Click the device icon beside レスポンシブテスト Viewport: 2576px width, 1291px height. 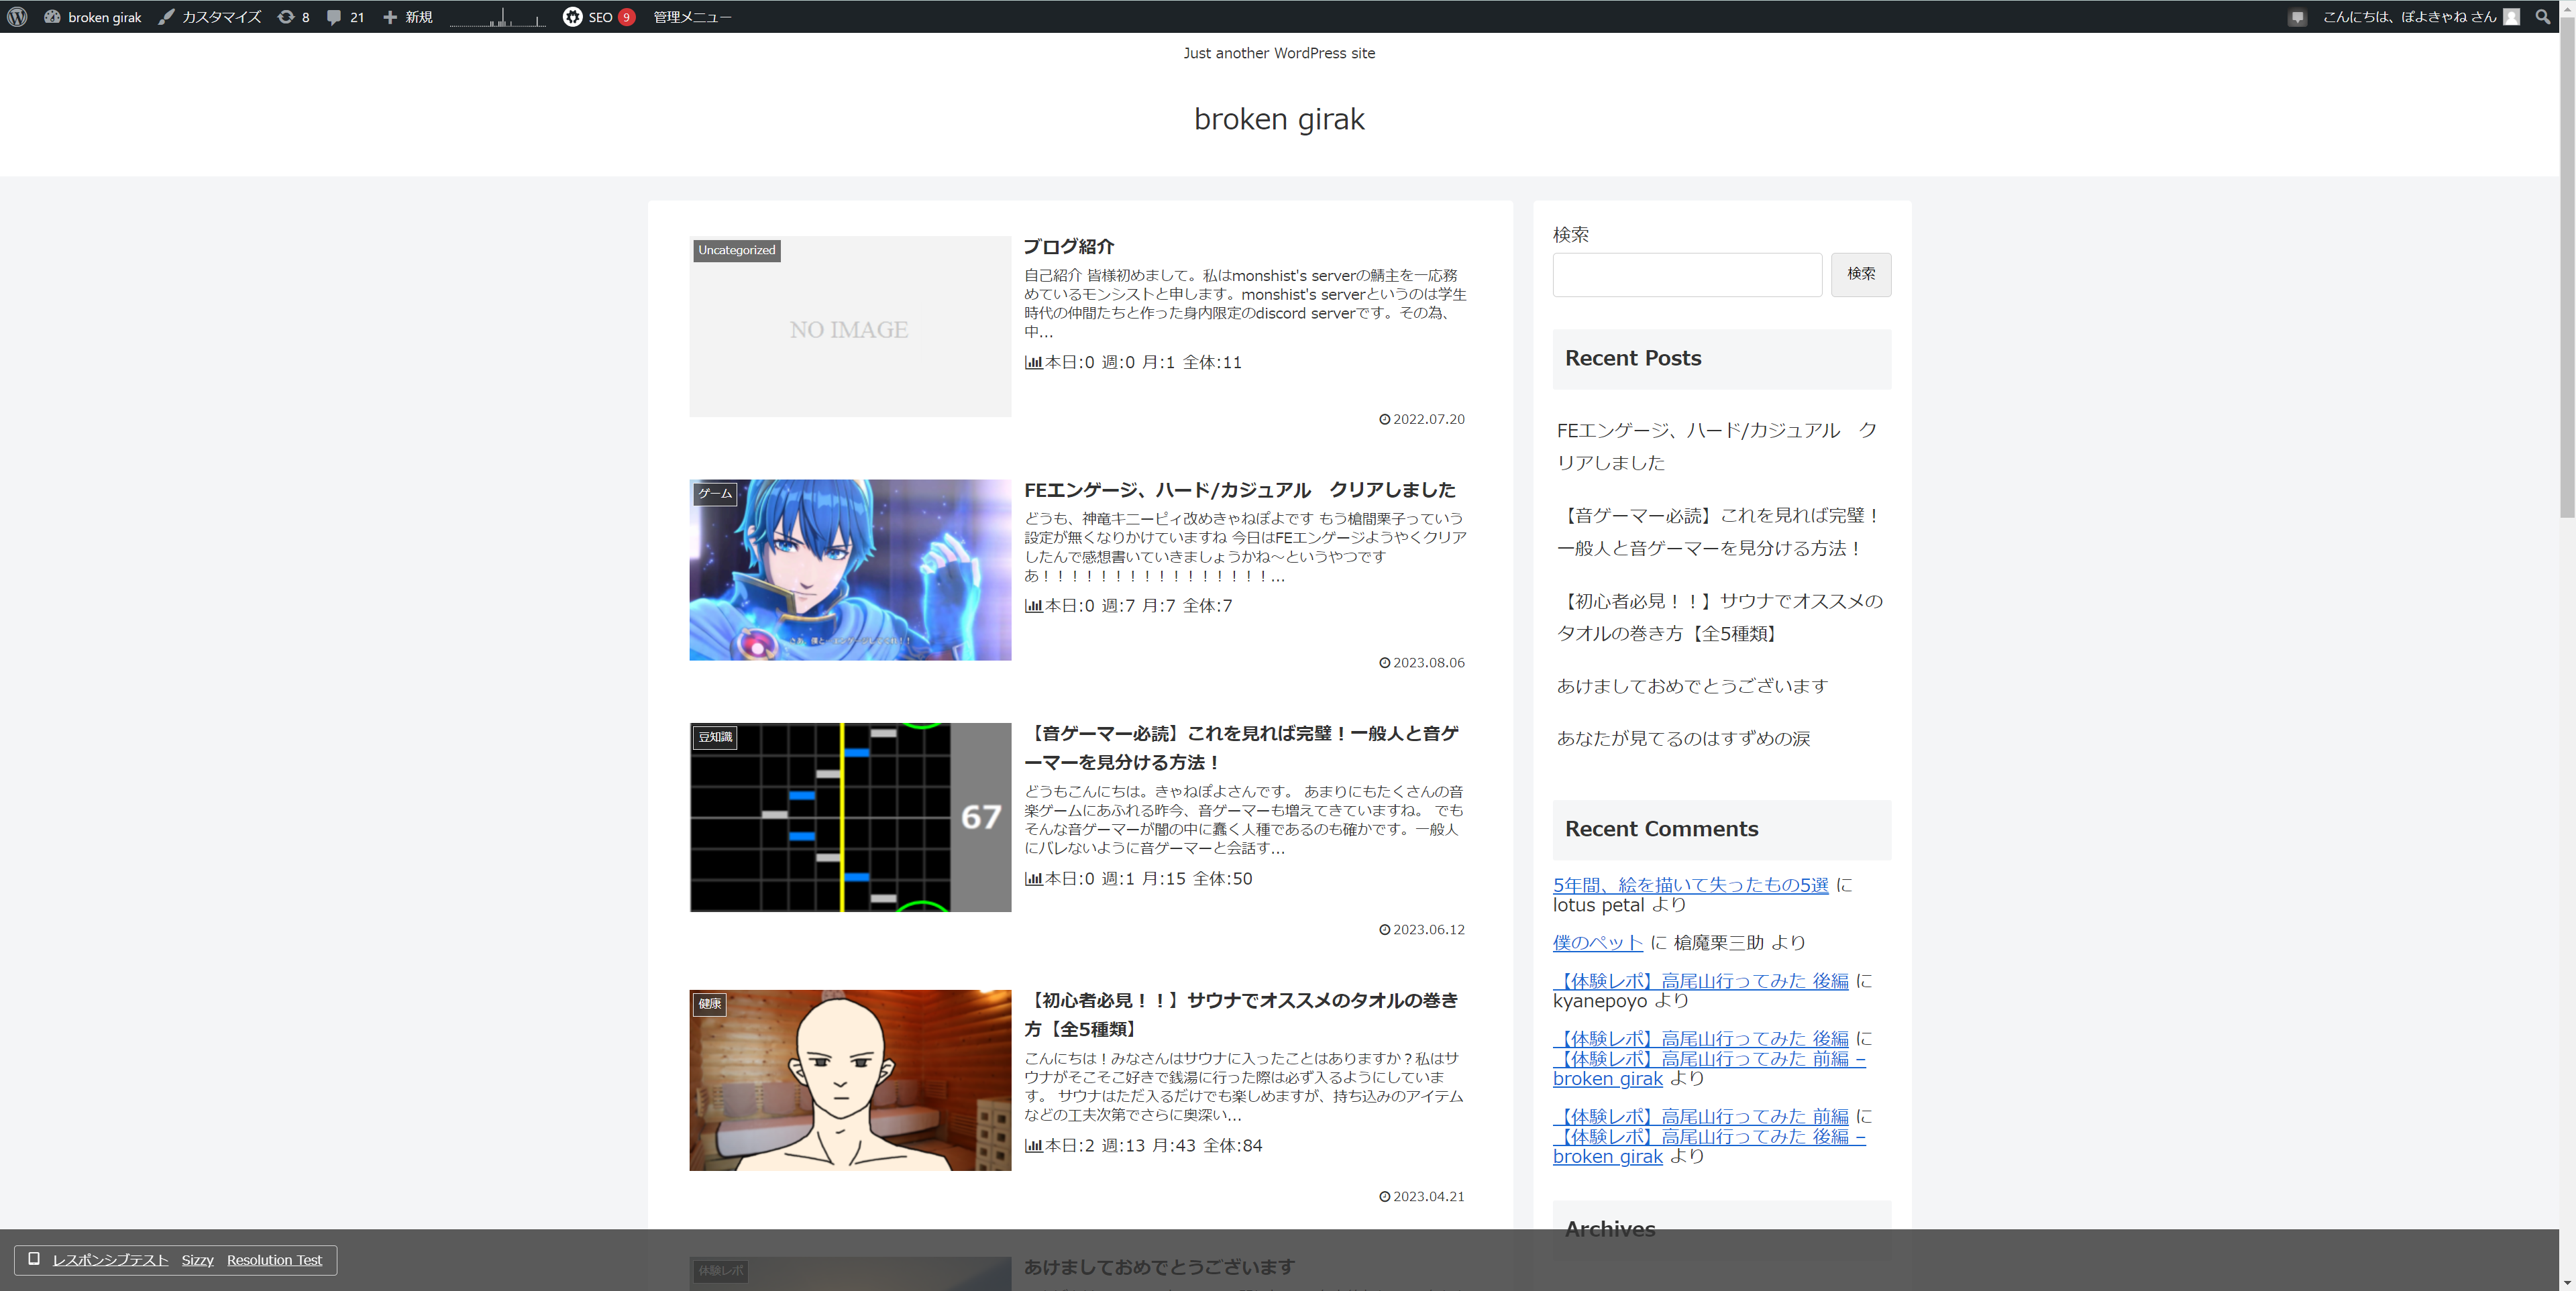click(34, 1259)
